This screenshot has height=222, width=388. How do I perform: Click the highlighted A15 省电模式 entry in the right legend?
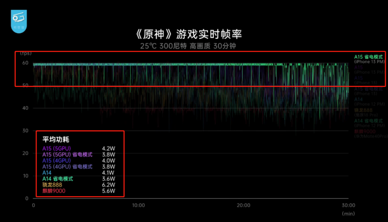click(369, 57)
